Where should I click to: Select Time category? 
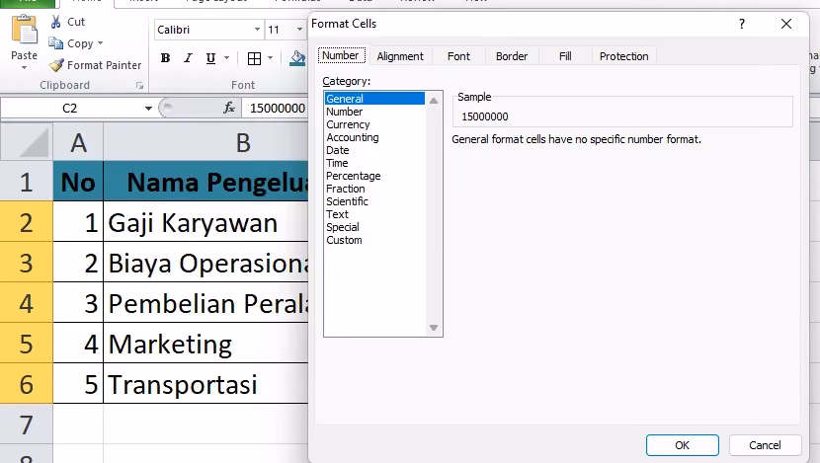click(x=374, y=163)
